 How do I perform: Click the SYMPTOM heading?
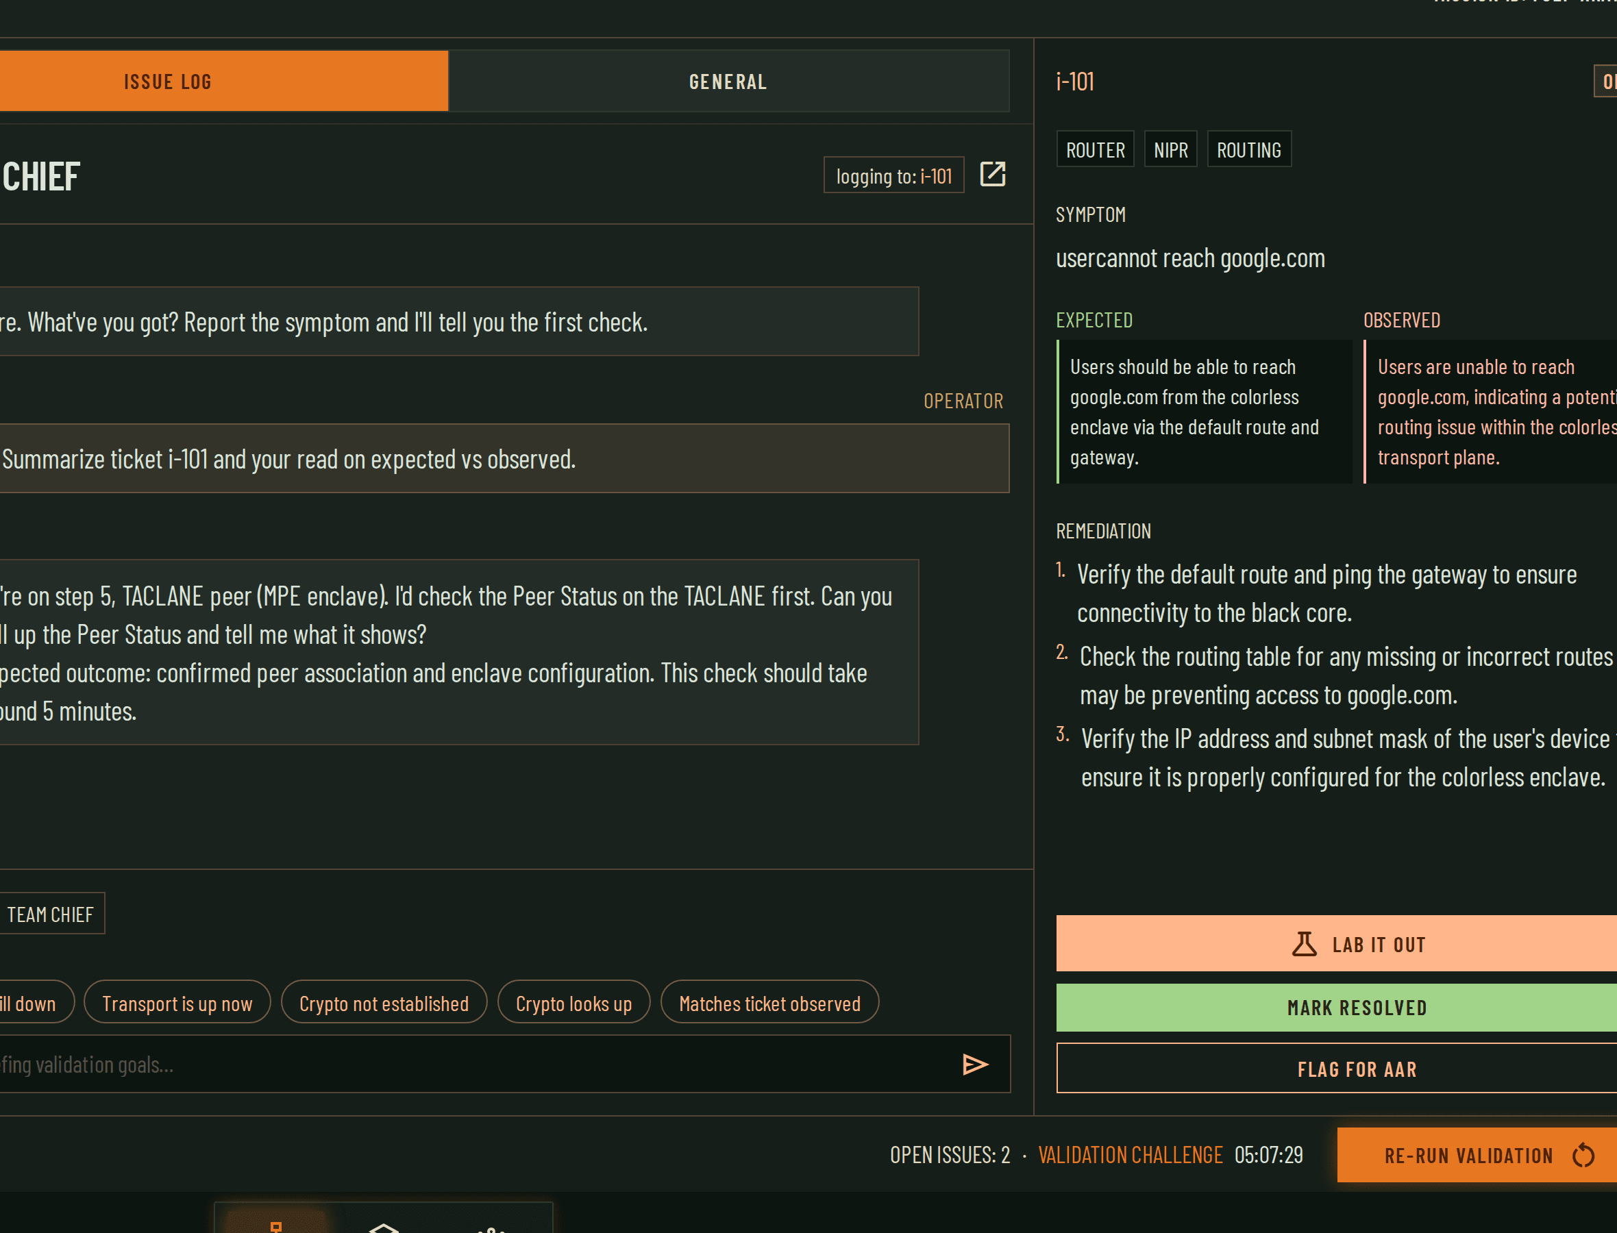[1091, 214]
